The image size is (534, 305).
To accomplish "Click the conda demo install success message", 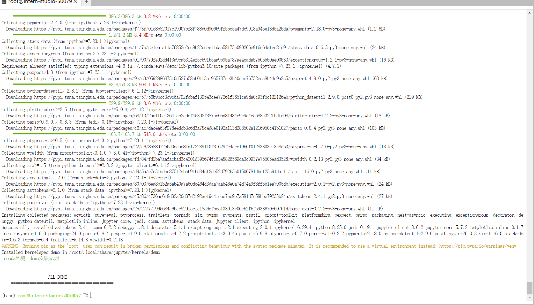I will 32,258.
